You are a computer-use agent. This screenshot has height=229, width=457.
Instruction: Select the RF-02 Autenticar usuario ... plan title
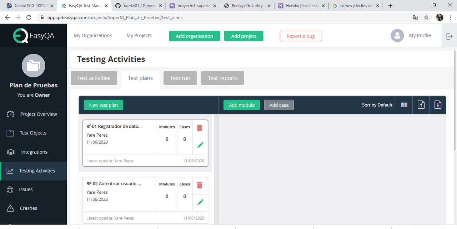(114, 184)
